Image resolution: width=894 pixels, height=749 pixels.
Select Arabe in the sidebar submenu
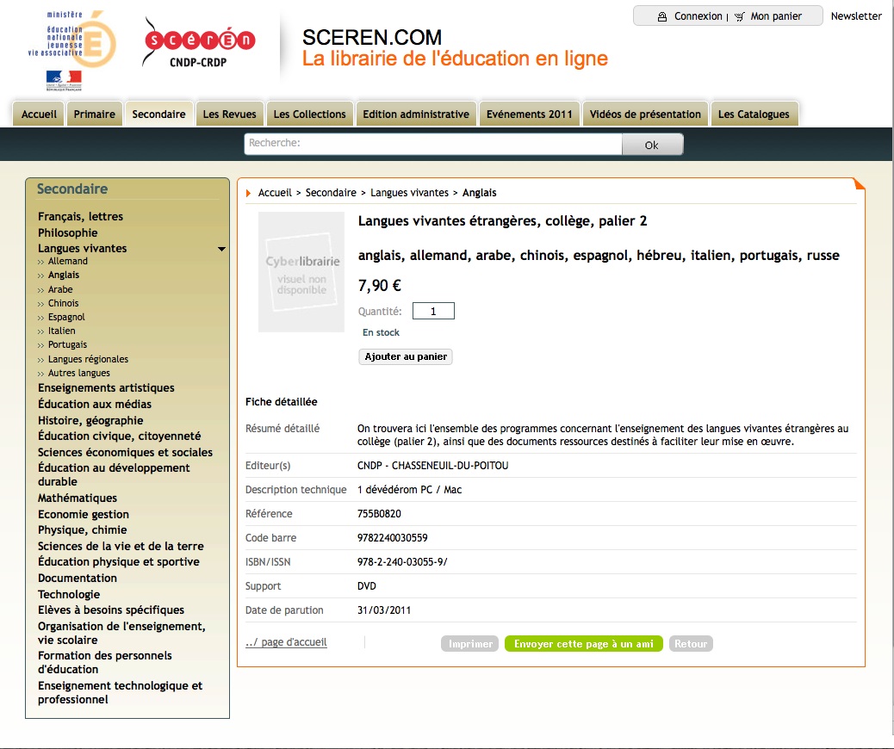click(60, 289)
